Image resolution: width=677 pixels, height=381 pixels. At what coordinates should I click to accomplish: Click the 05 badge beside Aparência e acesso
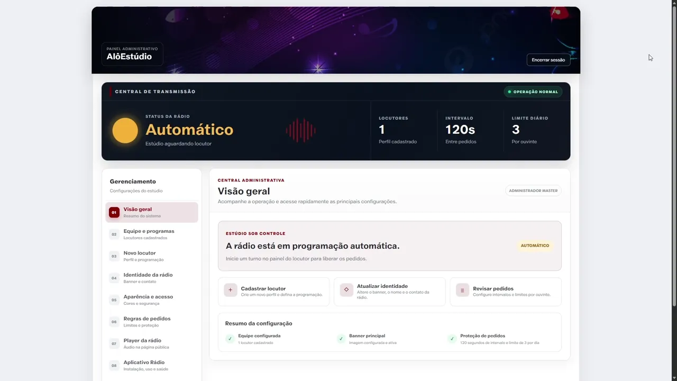tap(114, 300)
